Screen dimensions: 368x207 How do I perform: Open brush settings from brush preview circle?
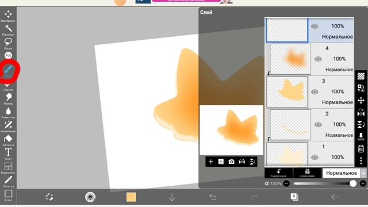click(90, 197)
